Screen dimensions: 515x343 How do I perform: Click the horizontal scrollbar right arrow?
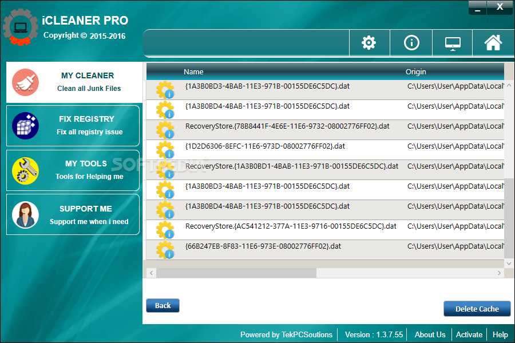(x=499, y=273)
